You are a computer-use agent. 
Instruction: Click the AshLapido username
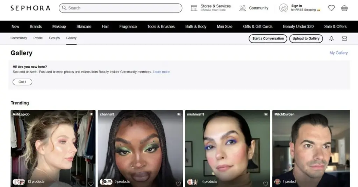coord(21,114)
